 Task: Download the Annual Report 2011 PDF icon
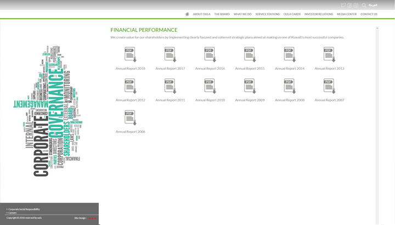pos(170,86)
